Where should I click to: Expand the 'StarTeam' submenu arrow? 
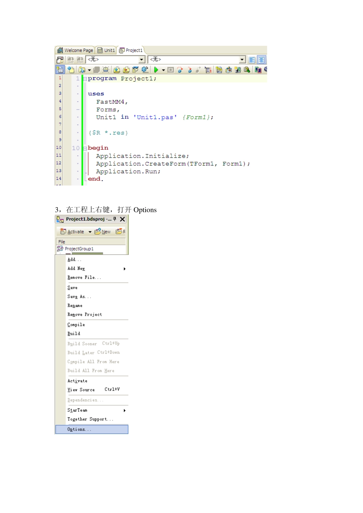[125, 410]
